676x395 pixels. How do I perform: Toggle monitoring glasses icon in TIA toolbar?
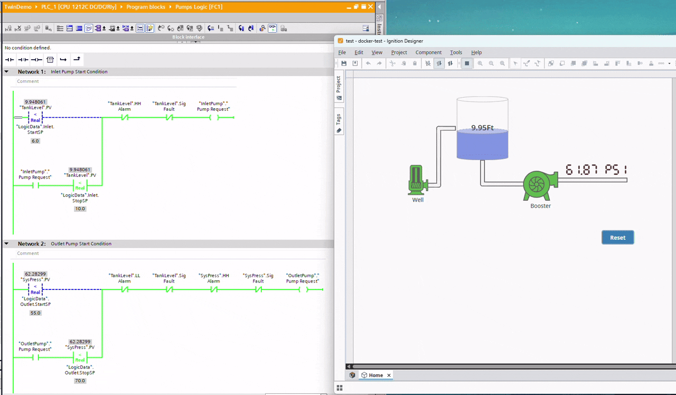pos(273,29)
